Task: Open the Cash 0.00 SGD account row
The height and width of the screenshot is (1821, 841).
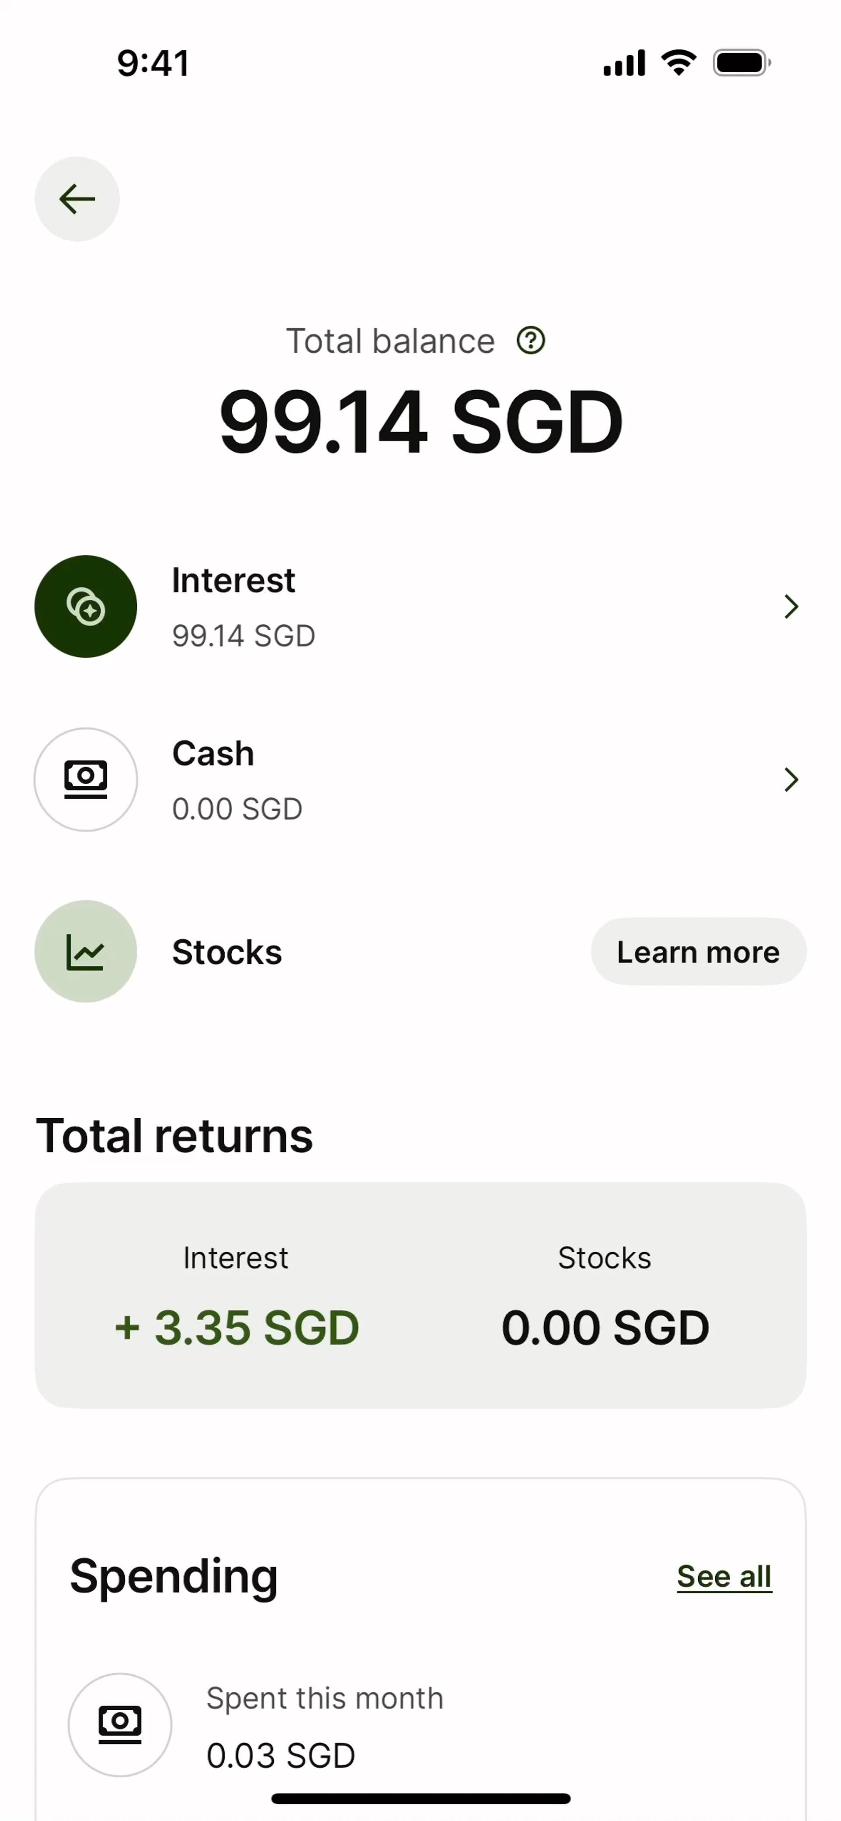Action: 420,780
